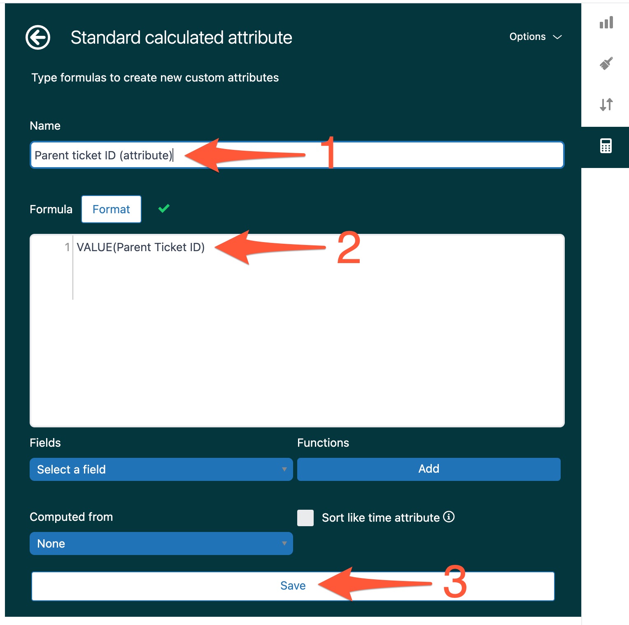
Task: Open the Computed from None dropdown
Action: click(161, 543)
